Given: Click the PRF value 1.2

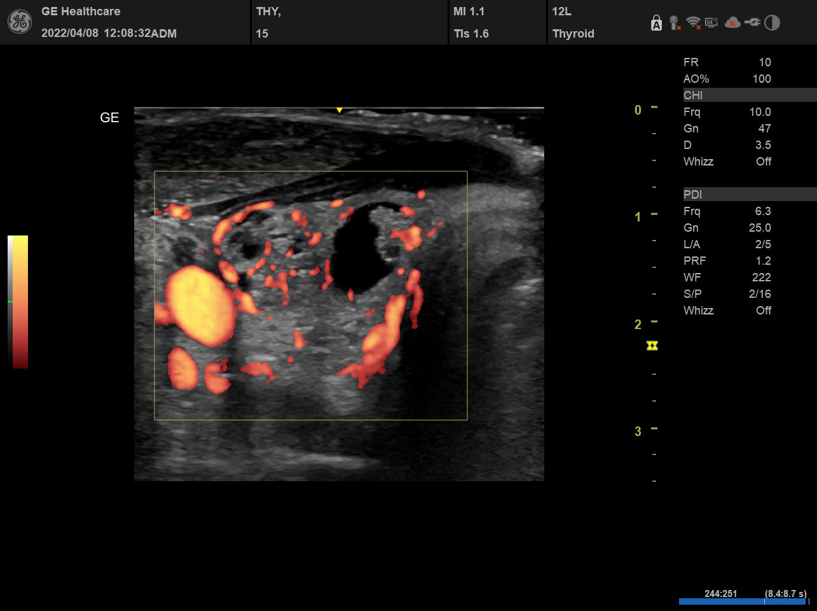Looking at the screenshot, I should point(763,261).
